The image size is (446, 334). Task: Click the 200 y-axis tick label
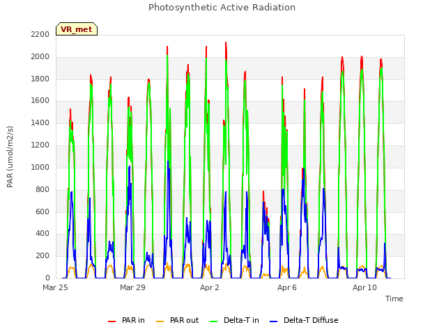43,256
